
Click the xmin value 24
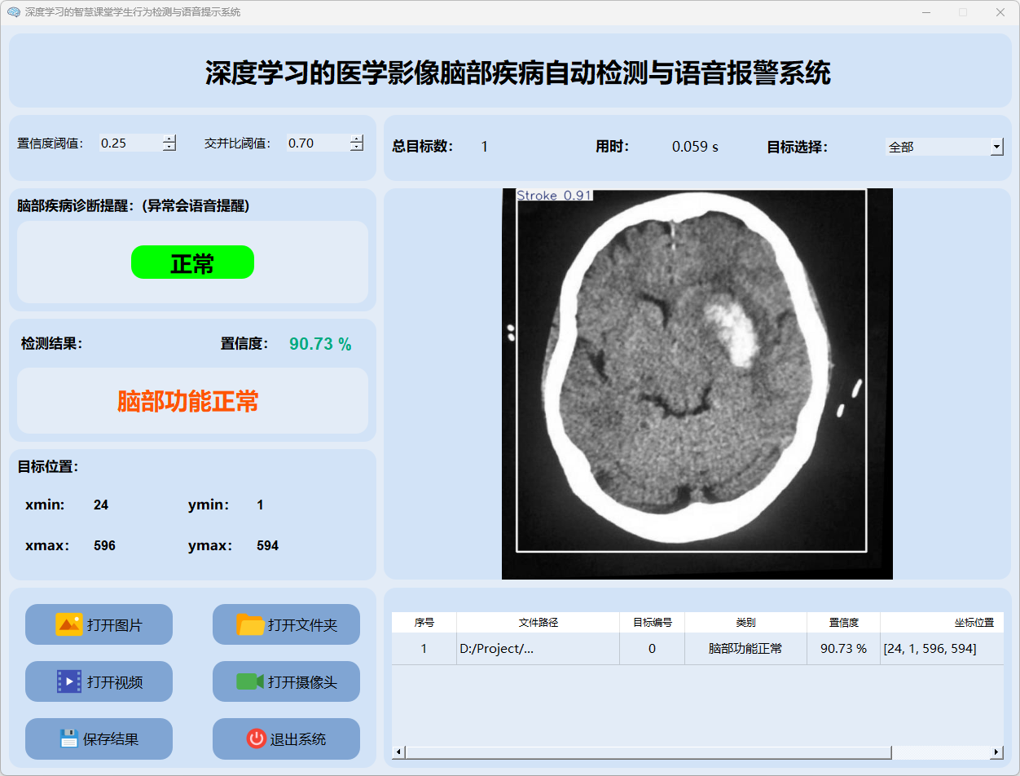click(101, 505)
